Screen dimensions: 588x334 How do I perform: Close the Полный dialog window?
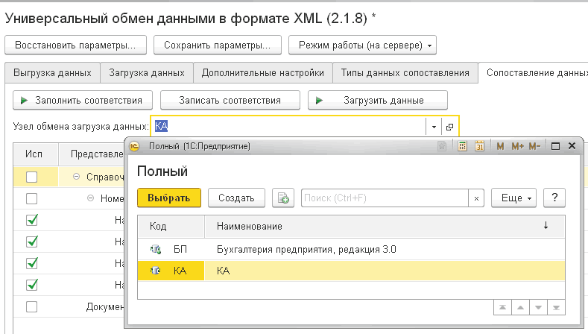pos(572,145)
